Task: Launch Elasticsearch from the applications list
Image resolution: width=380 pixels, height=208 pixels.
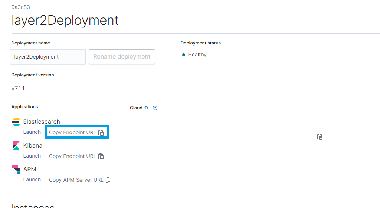Action: [x=32, y=132]
